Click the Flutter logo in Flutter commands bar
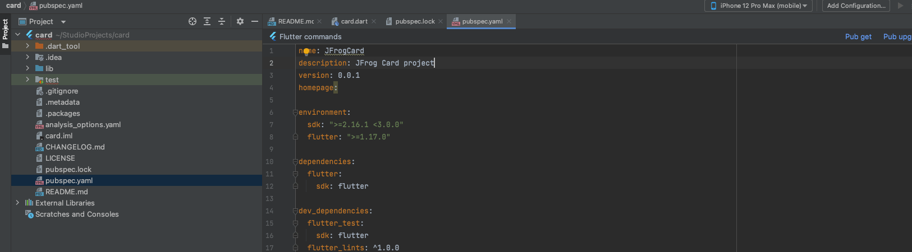The width and height of the screenshot is (912, 252). (x=273, y=36)
